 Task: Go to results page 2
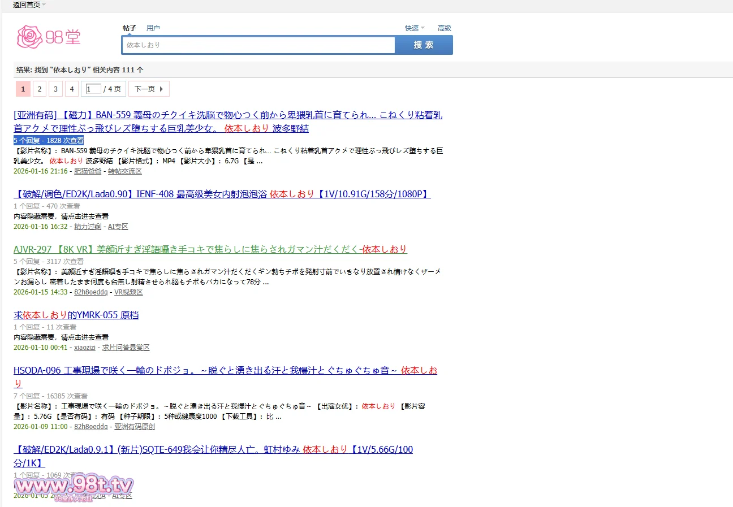click(x=39, y=89)
